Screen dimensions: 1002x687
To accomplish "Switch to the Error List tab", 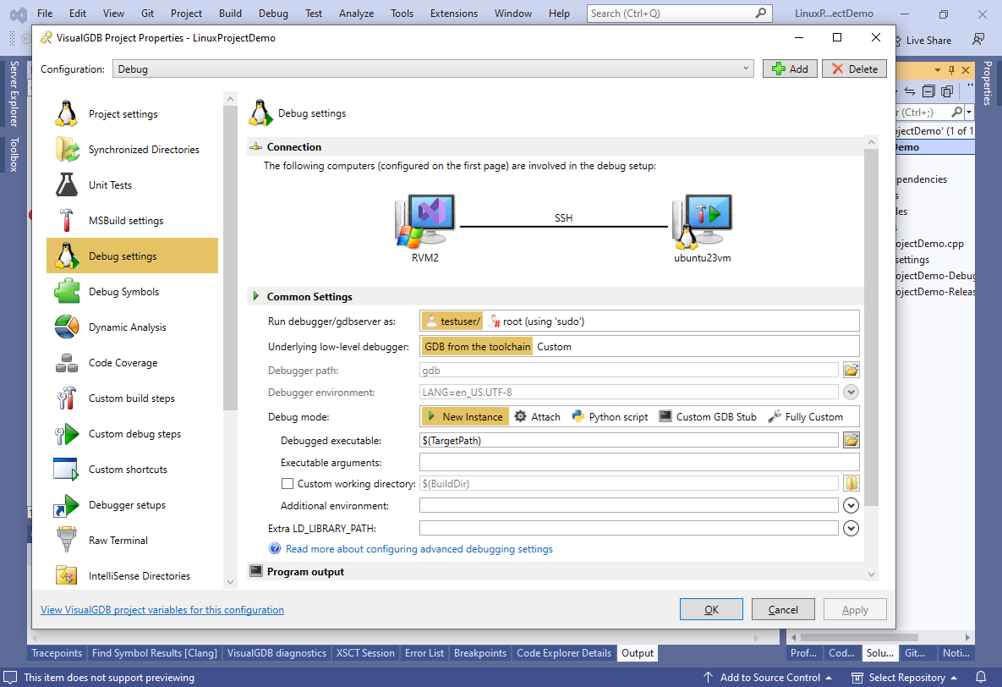I will pyautogui.click(x=424, y=653).
